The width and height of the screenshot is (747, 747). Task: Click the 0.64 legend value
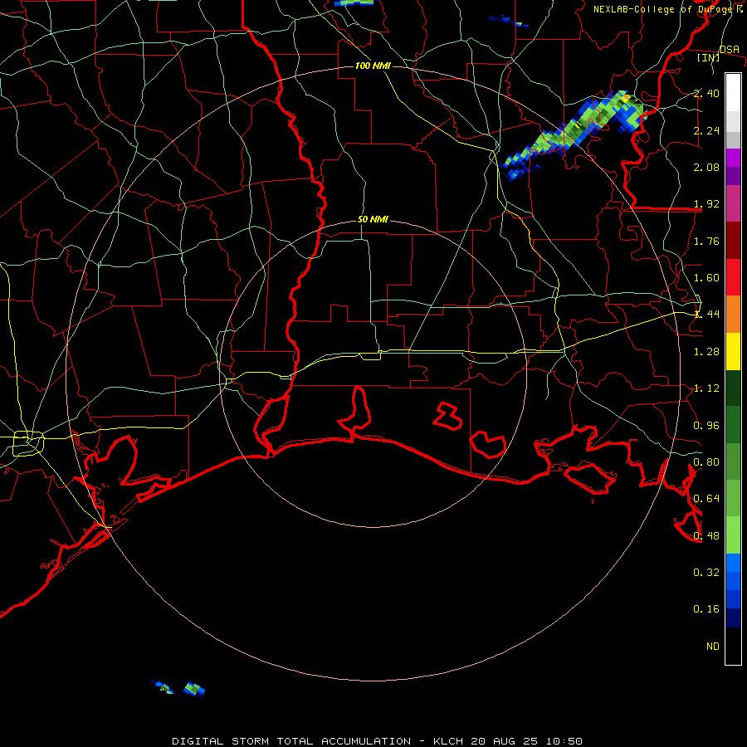point(706,499)
